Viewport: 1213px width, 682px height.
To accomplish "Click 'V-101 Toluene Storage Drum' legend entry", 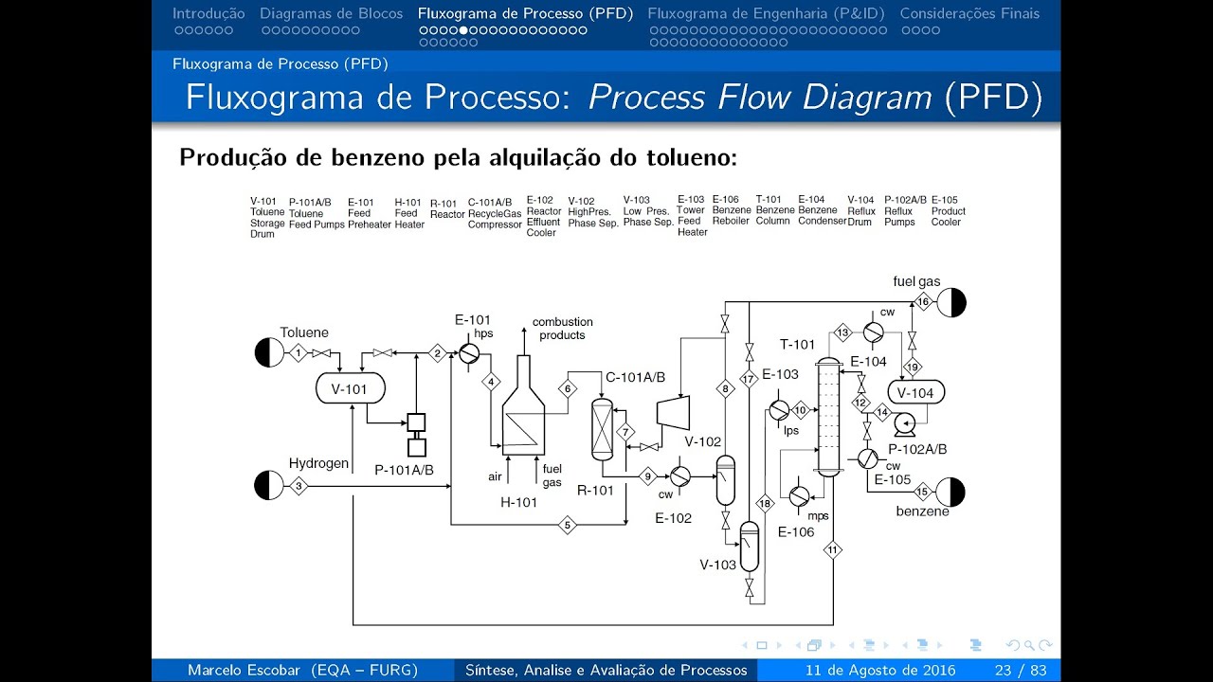I will (267, 218).
